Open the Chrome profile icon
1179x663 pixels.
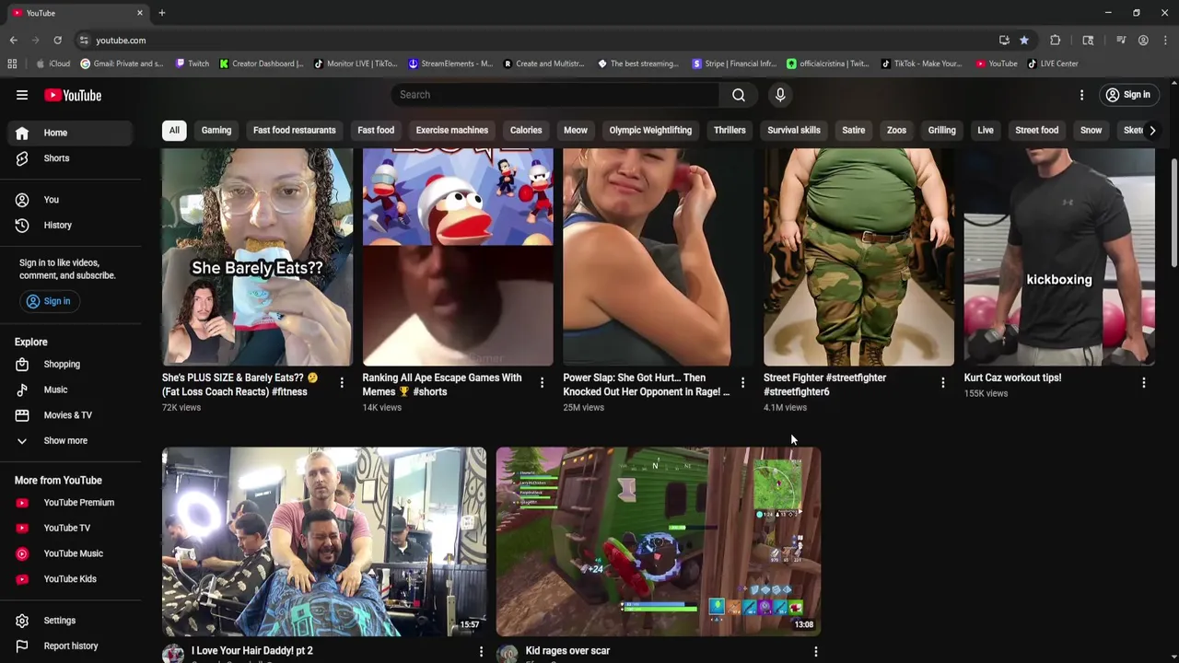[1143, 41]
